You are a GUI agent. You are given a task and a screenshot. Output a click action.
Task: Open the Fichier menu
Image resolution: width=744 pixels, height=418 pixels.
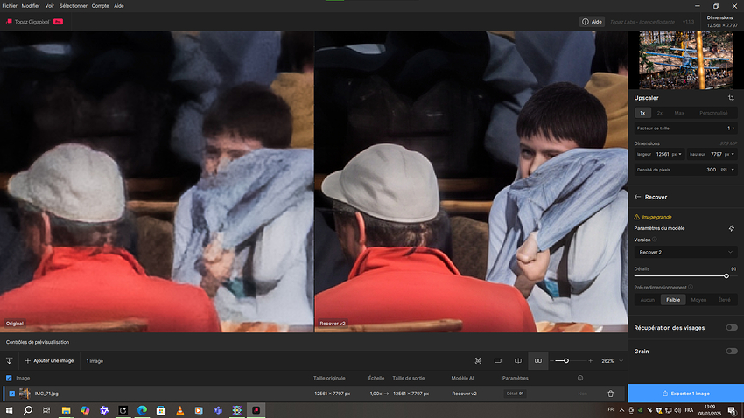10,5
